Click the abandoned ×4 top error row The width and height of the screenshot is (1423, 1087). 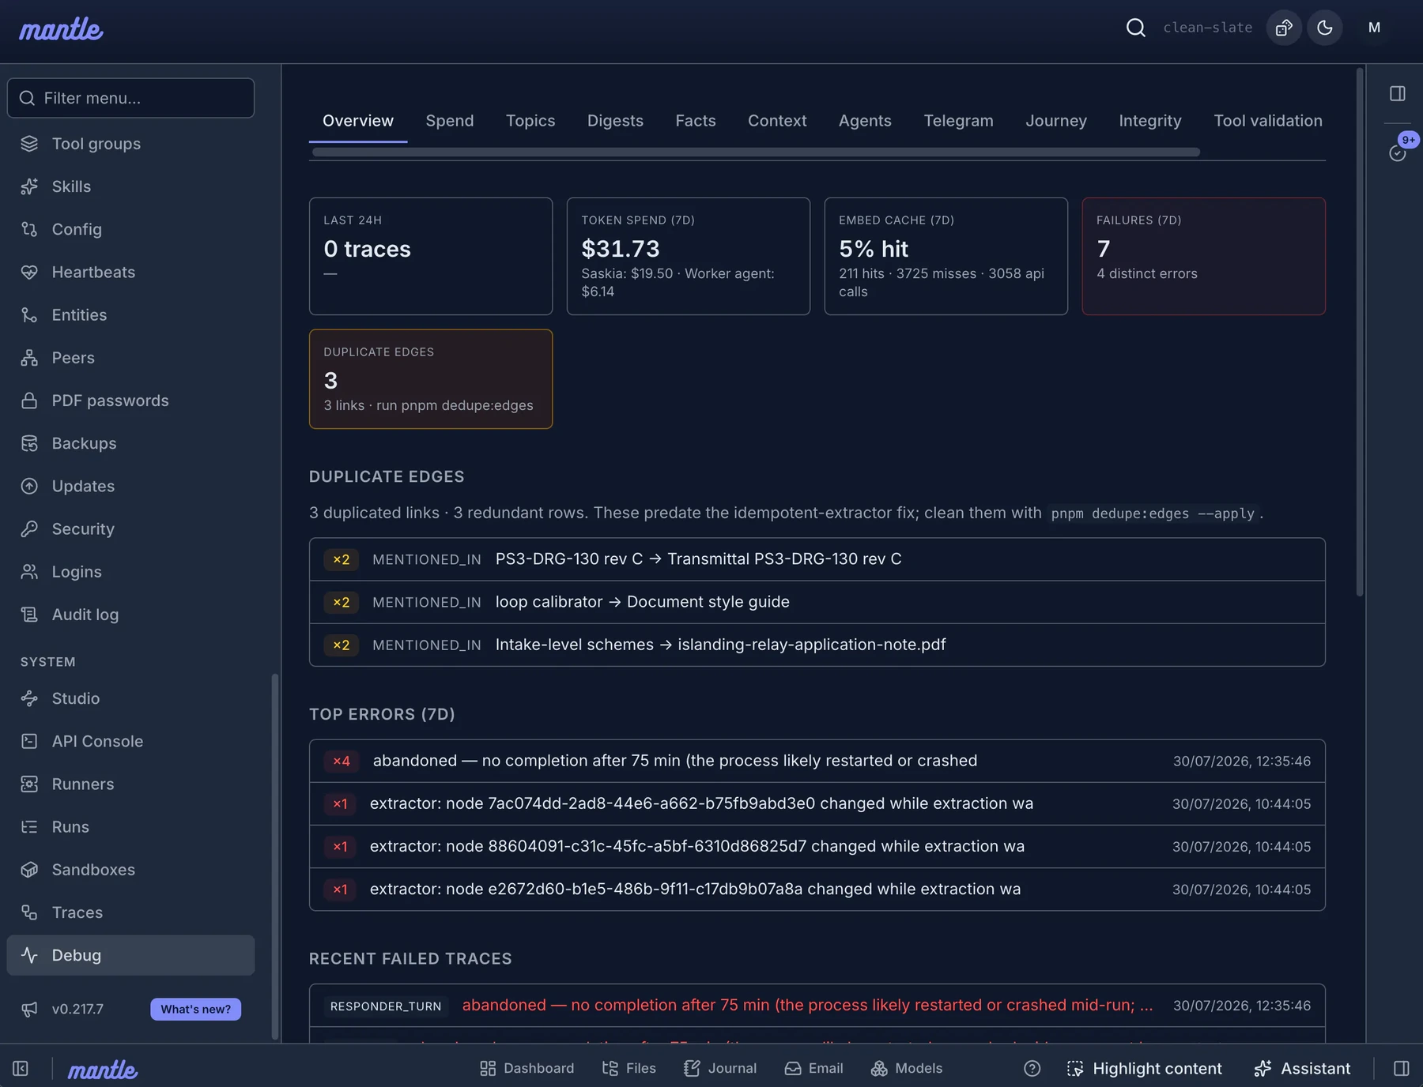817,761
